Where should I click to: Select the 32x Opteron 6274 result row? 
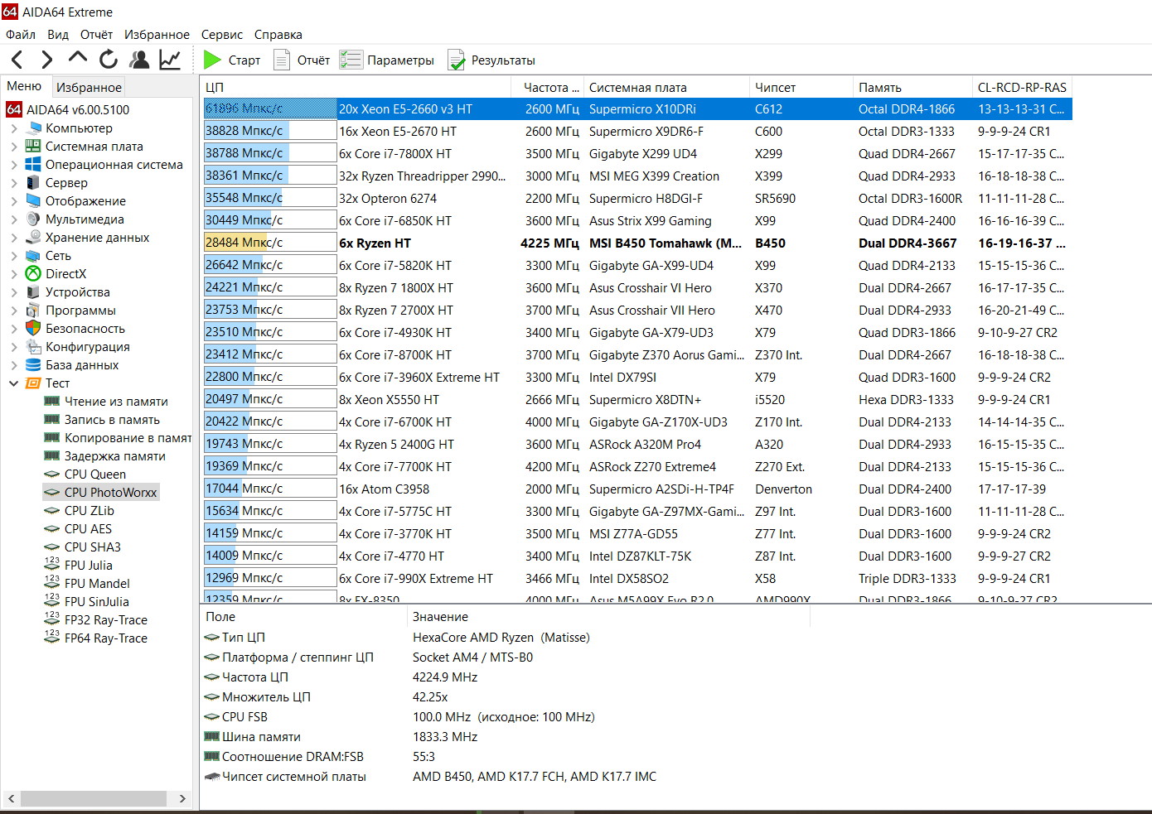click(637, 198)
